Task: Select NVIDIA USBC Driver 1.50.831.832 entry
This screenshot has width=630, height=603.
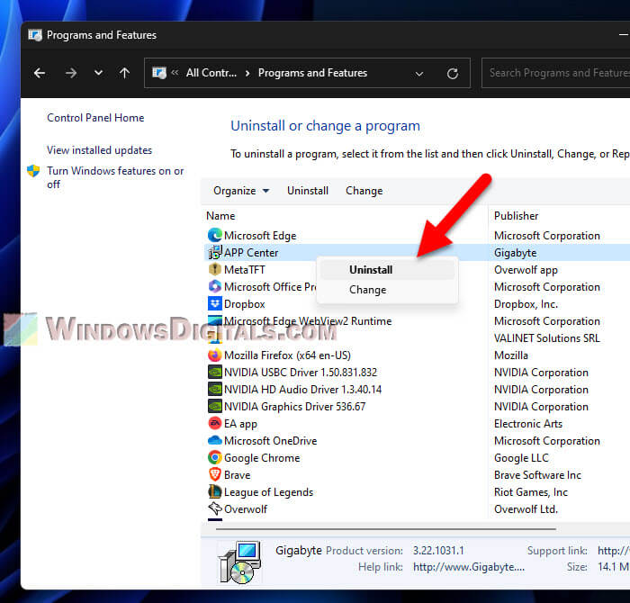Action: coord(301,373)
